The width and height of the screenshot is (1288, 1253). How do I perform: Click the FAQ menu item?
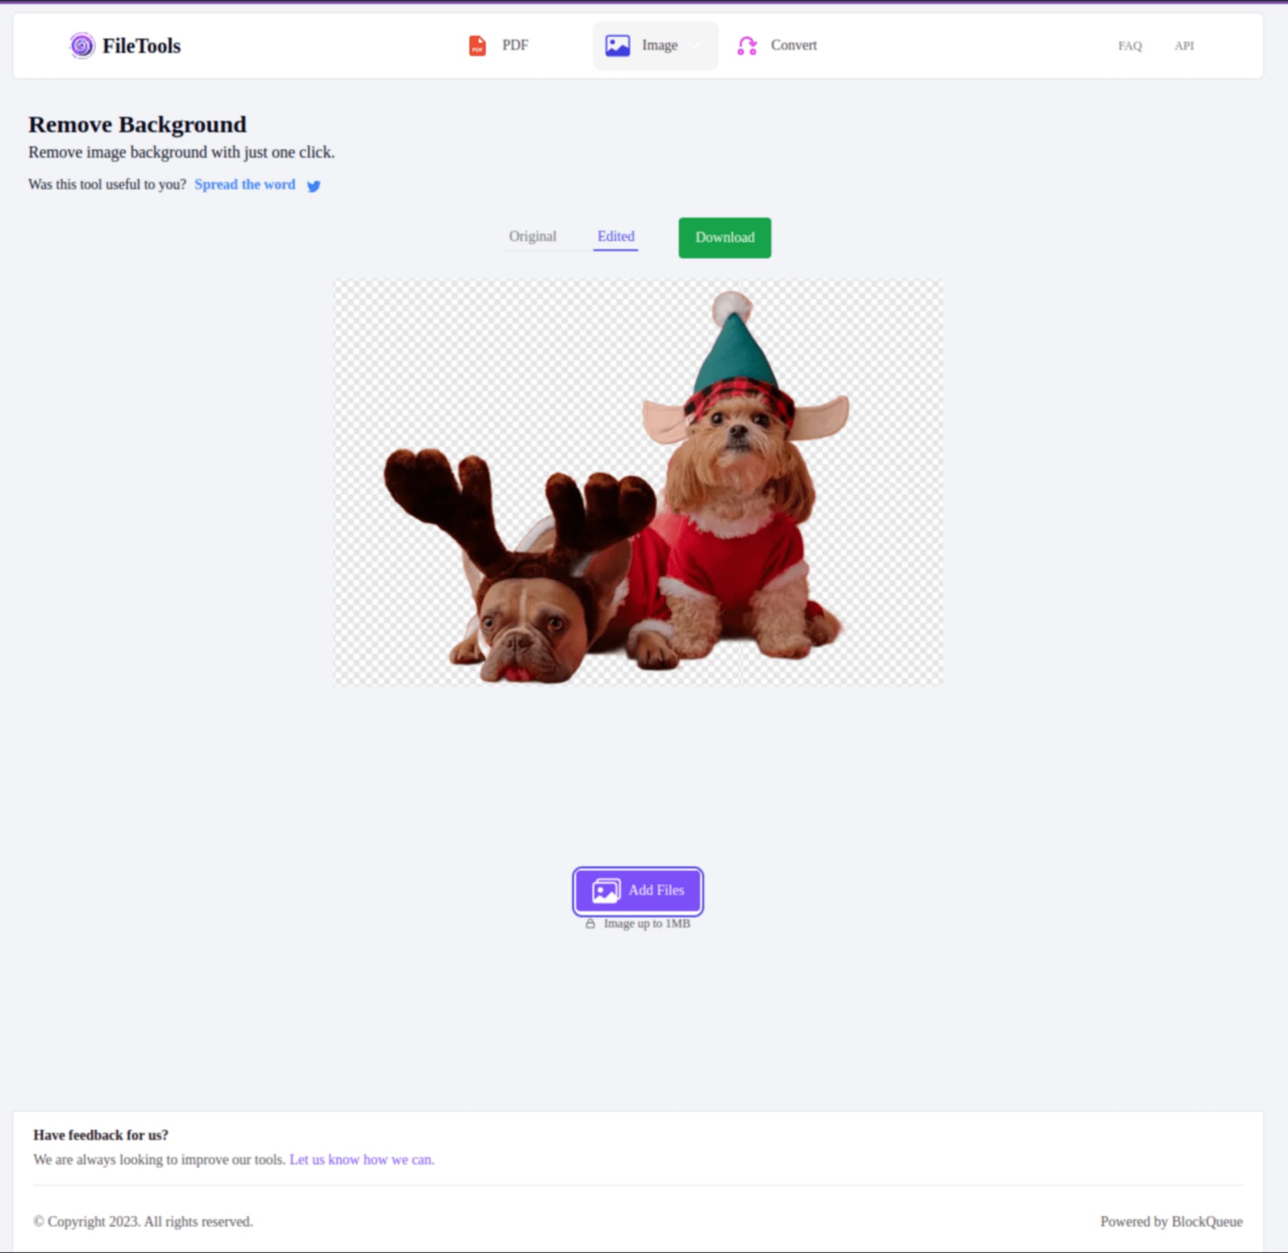(x=1131, y=46)
